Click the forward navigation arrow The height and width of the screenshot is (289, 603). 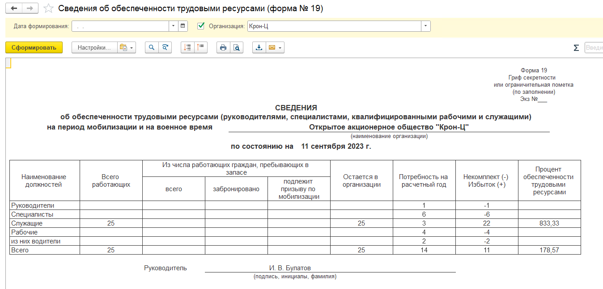tap(30, 8)
